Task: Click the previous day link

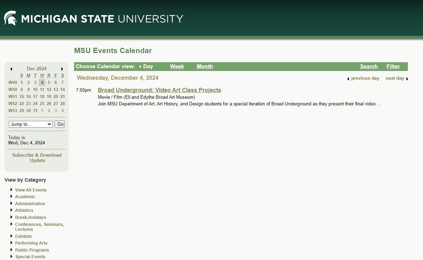Action: pos(365,78)
